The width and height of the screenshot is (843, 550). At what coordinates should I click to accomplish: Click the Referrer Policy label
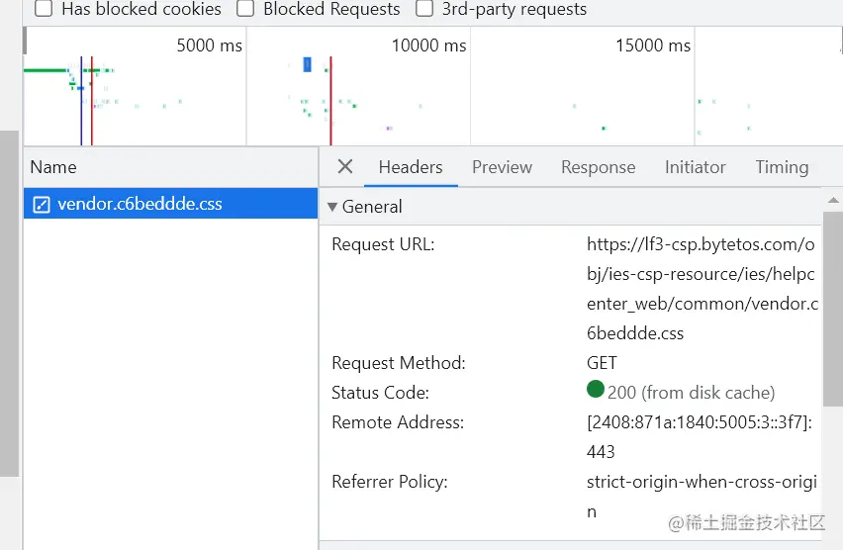point(389,482)
